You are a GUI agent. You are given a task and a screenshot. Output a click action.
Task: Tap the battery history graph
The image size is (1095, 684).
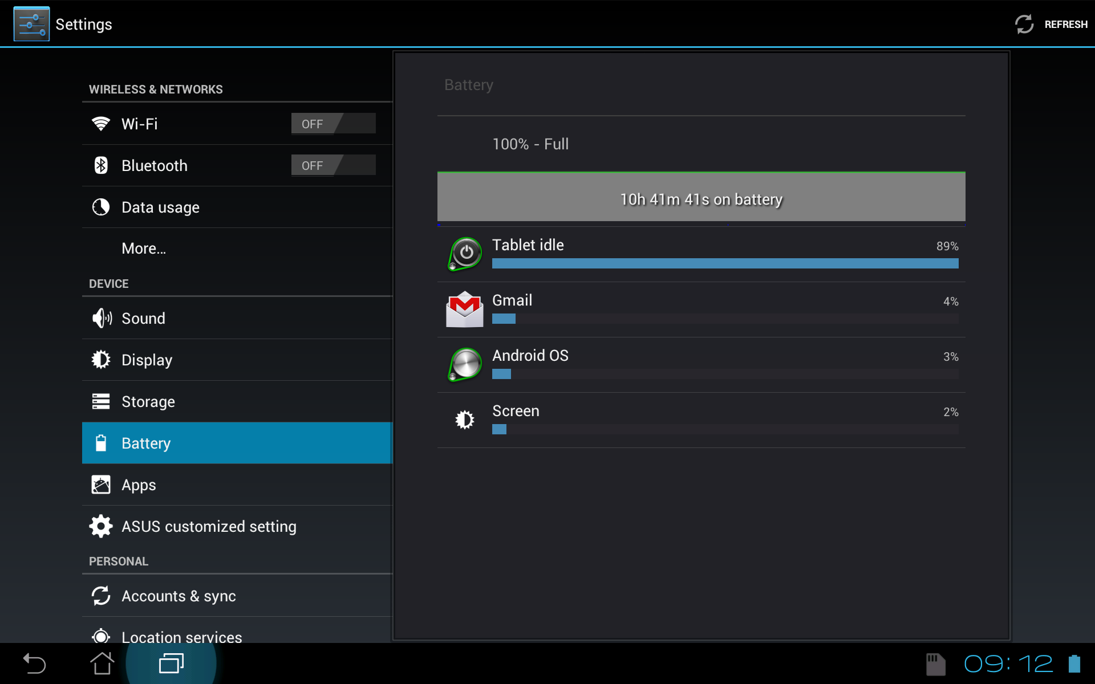(x=701, y=197)
